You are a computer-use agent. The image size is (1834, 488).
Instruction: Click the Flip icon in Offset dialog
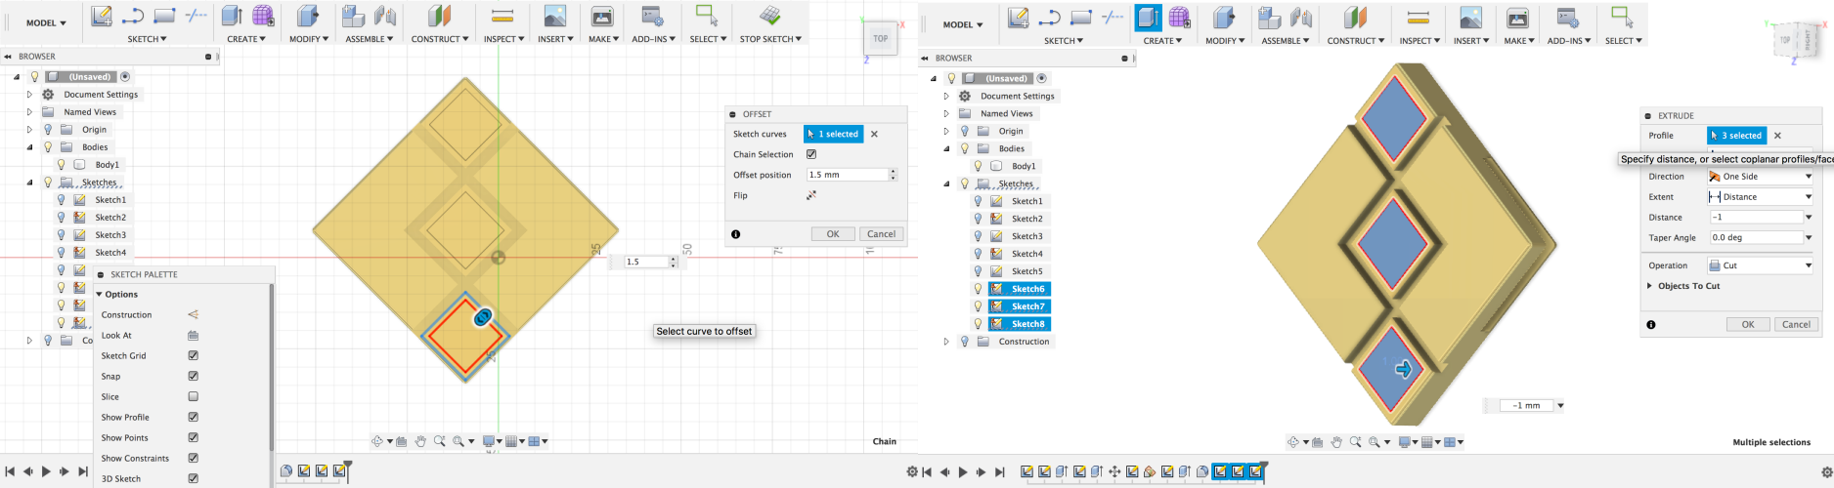[x=811, y=195]
